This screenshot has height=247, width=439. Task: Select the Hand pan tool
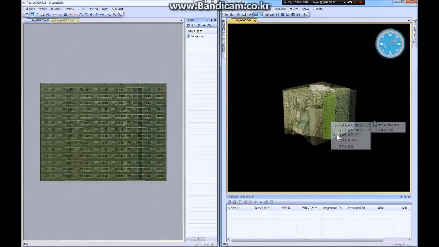27,15
